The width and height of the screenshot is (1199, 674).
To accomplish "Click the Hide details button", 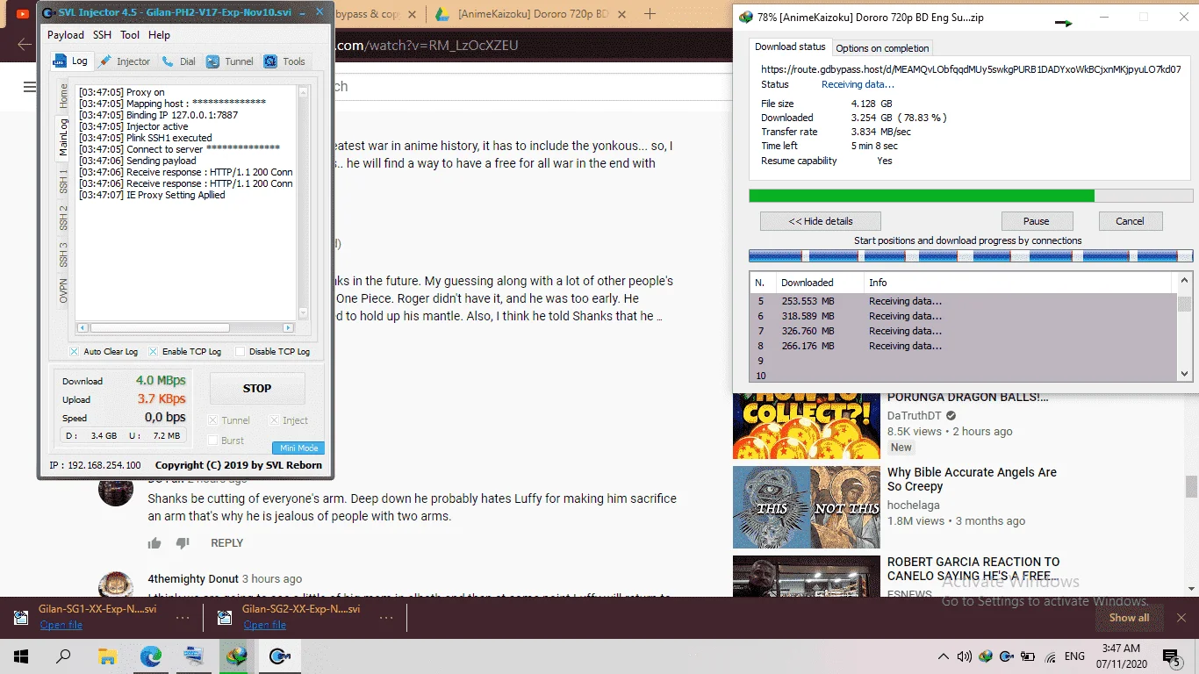I will (821, 221).
